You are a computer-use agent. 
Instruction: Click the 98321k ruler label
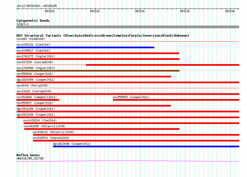pos(95,11)
